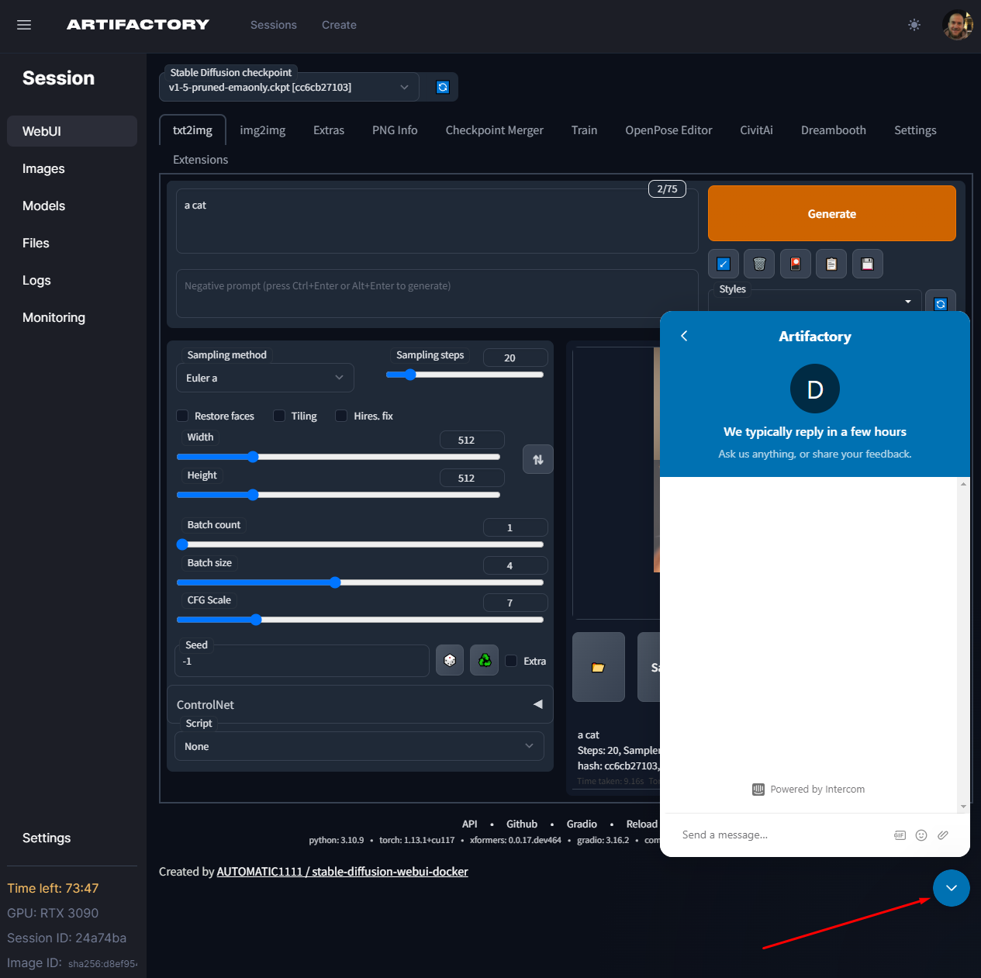Click the Negative prompt text field

[437, 293]
